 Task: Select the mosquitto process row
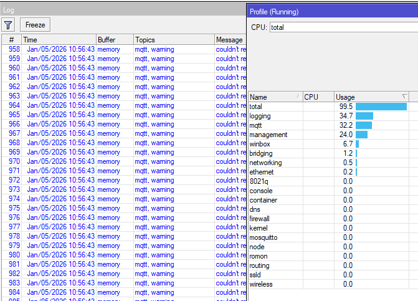coord(333,237)
